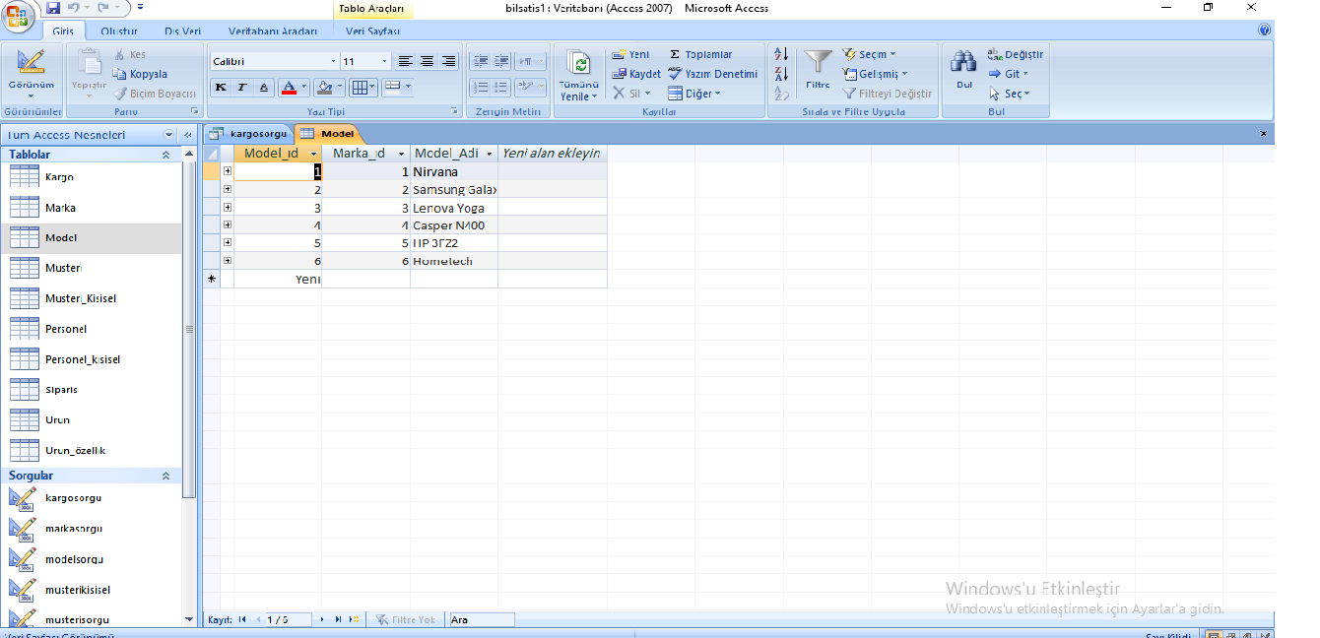This screenshot has height=638, width=1320.
Task: Sort ascending with the A-Z icon
Action: click(x=781, y=54)
